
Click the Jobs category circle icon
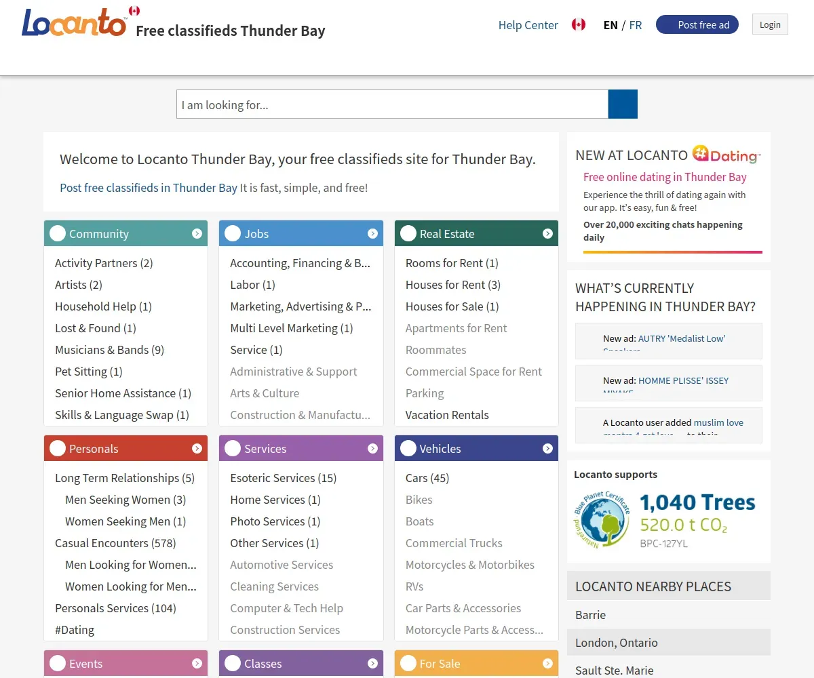233,233
